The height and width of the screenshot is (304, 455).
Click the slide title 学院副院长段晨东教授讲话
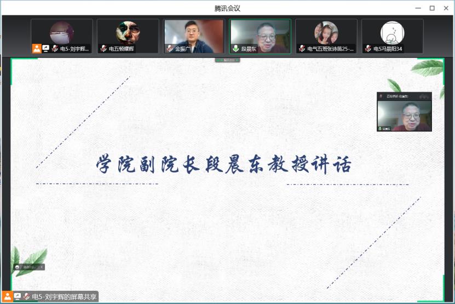click(223, 165)
